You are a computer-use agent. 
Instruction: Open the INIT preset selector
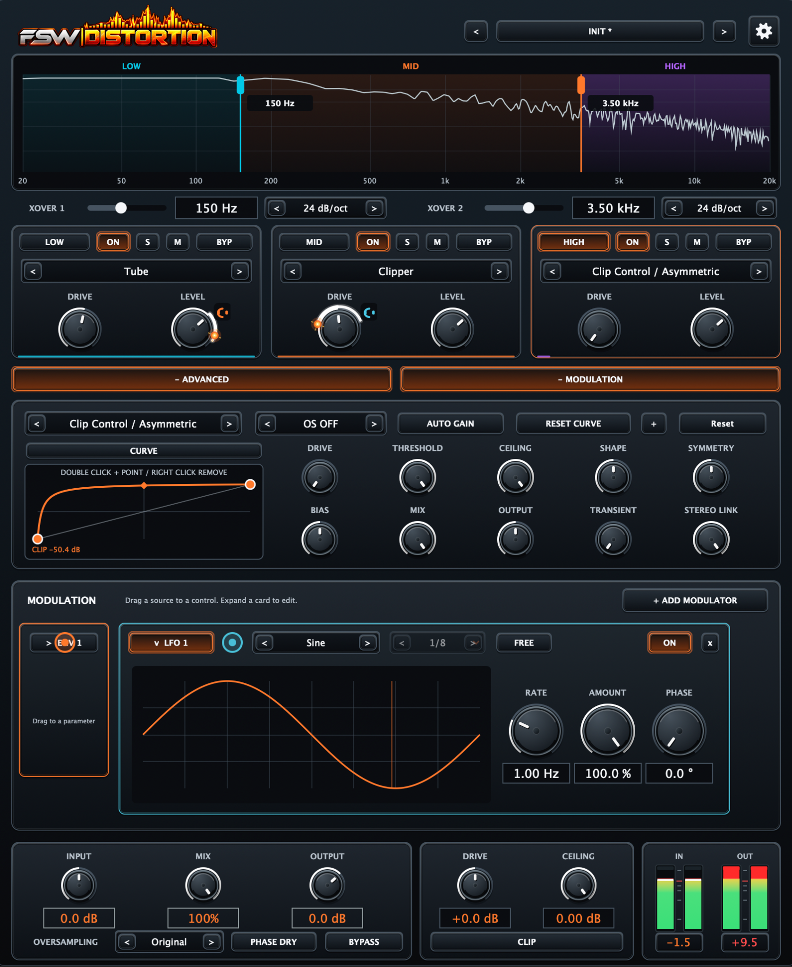click(600, 32)
